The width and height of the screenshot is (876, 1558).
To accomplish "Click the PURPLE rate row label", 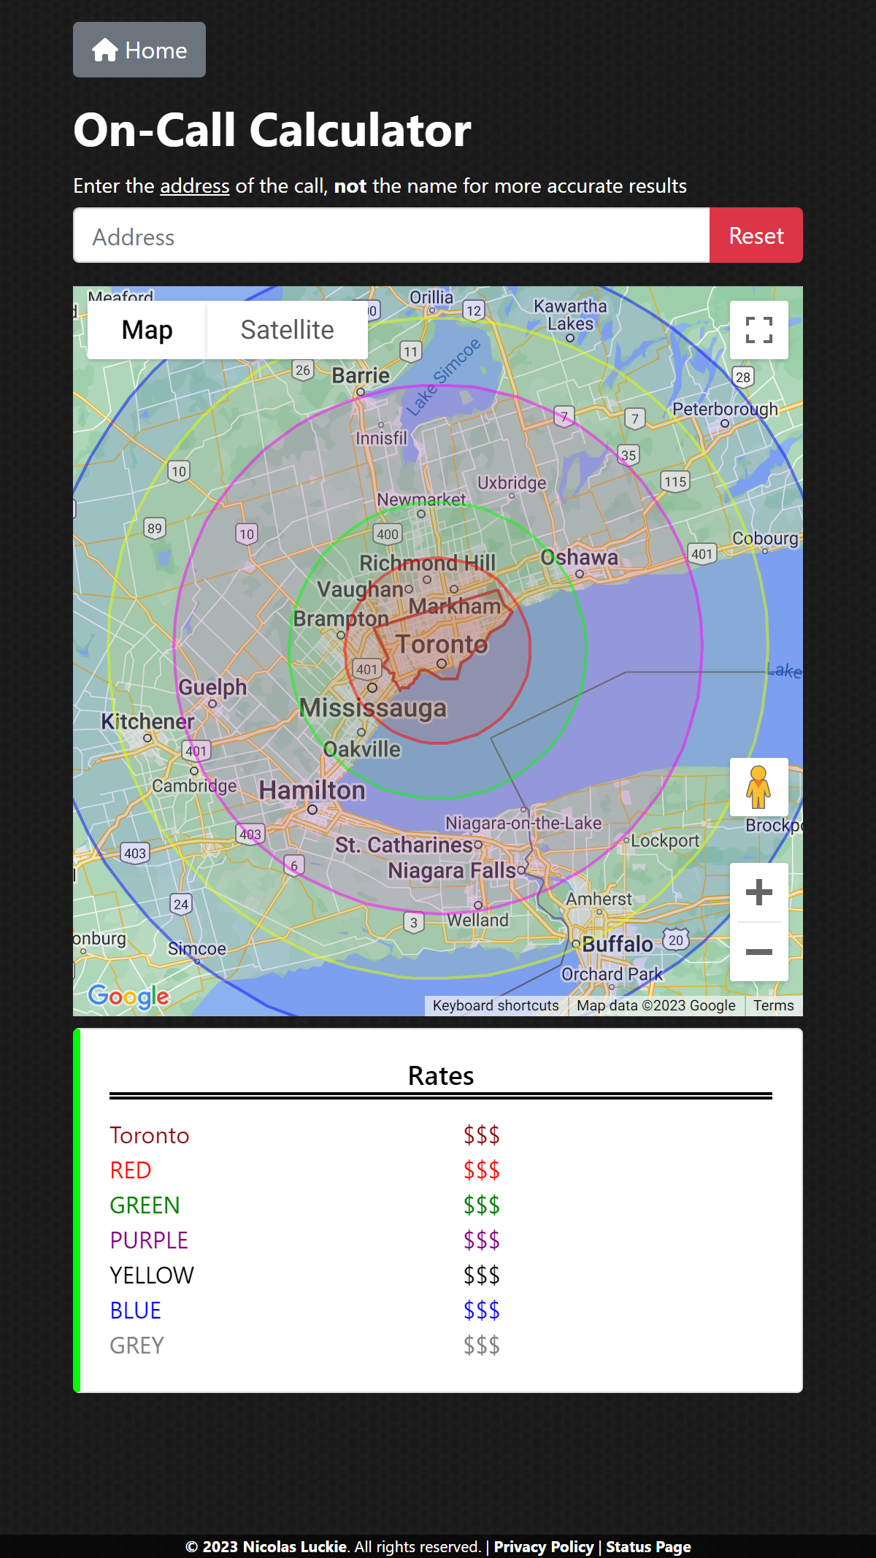I will (x=149, y=1240).
